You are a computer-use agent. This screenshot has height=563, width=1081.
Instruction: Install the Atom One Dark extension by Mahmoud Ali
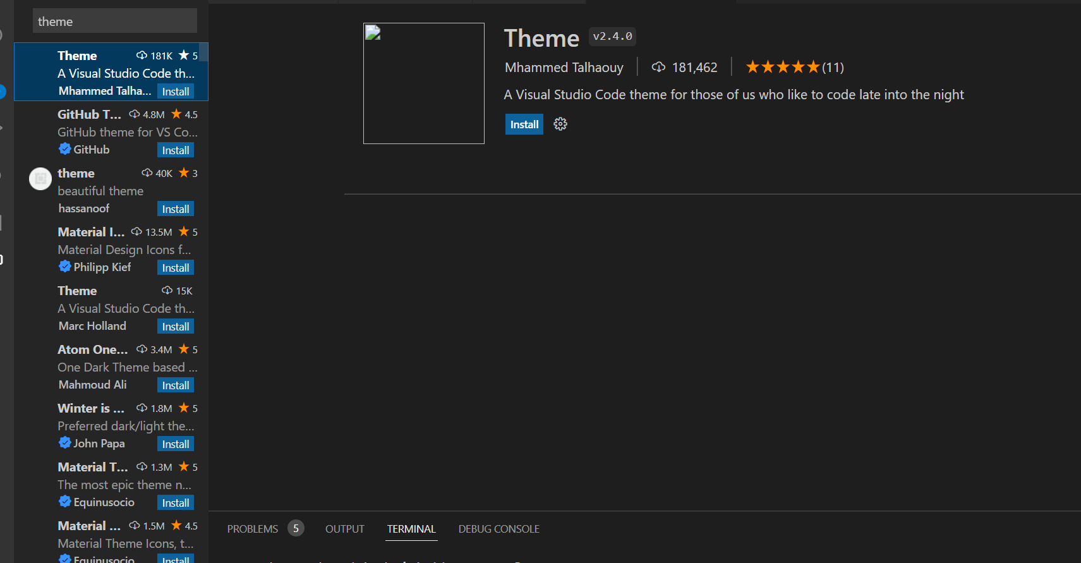176,385
